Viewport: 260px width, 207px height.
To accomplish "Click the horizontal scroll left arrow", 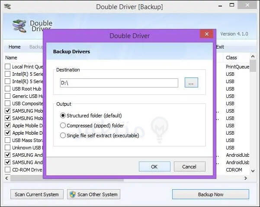I will (x=6, y=178).
